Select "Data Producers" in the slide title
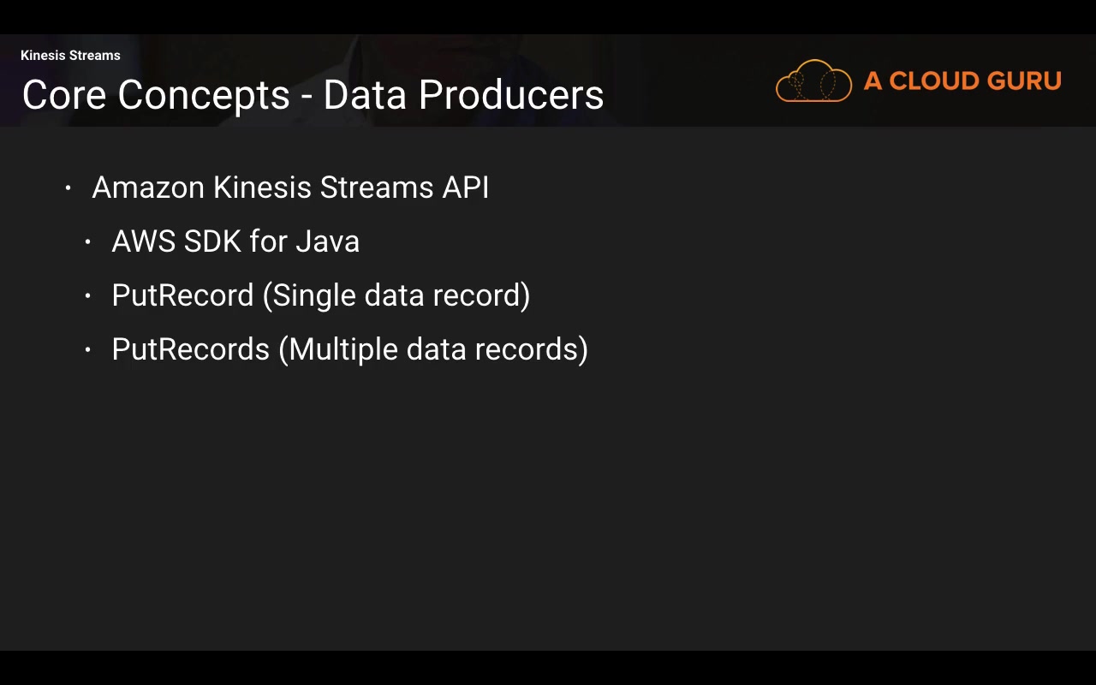Viewport: 1096px width, 685px height. tap(463, 95)
